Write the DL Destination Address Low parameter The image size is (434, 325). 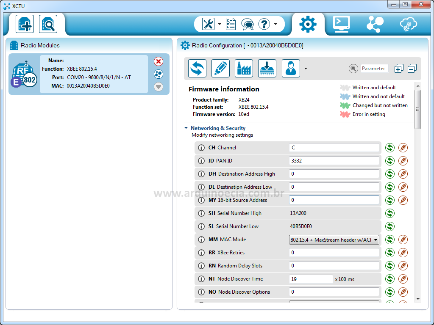(x=403, y=187)
